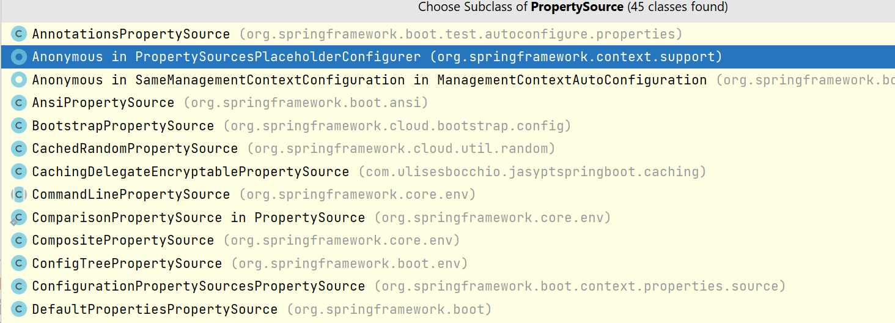Pick BootstrapPropertySource subclass

(123, 126)
